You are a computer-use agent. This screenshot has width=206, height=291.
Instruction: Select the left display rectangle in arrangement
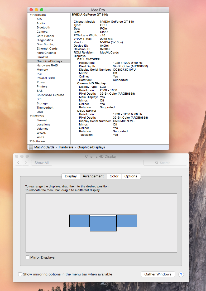[79, 221]
